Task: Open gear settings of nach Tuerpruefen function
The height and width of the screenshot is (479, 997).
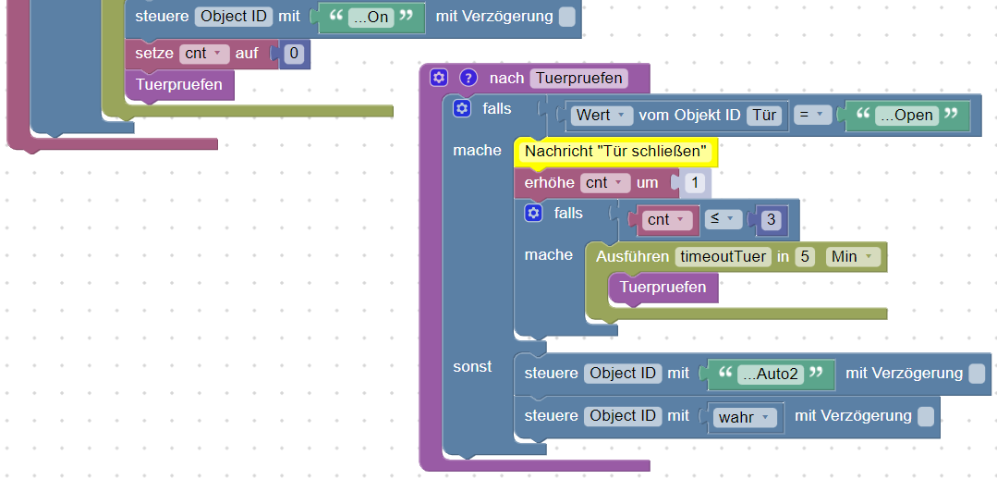Action: pyautogui.click(x=439, y=79)
